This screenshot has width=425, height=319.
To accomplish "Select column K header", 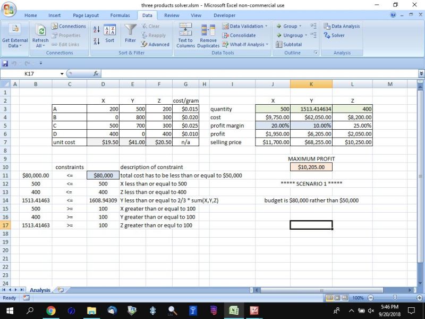I will click(x=311, y=84).
